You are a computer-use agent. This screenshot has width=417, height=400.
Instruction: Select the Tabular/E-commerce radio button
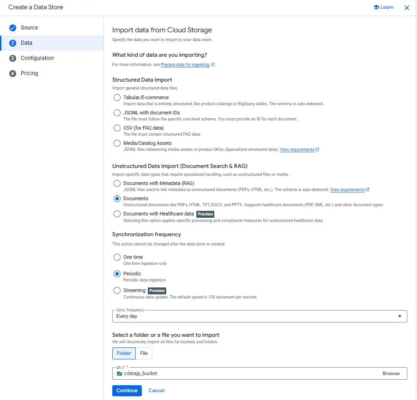click(117, 97)
